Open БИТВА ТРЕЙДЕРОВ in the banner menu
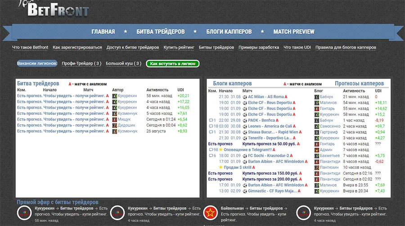 coord(160,32)
